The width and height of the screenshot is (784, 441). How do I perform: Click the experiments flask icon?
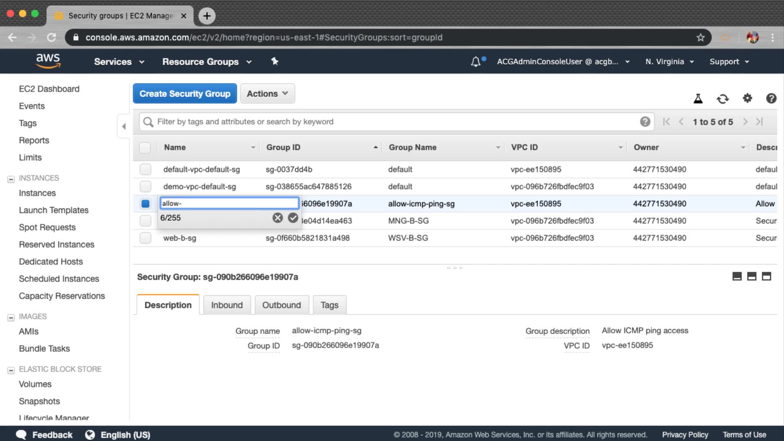pos(698,98)
